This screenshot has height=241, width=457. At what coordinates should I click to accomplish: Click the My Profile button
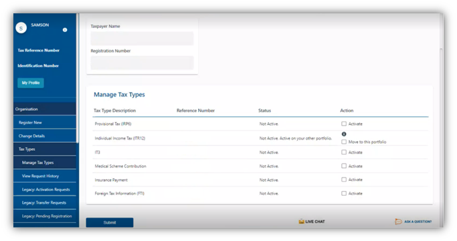point(31,83)
